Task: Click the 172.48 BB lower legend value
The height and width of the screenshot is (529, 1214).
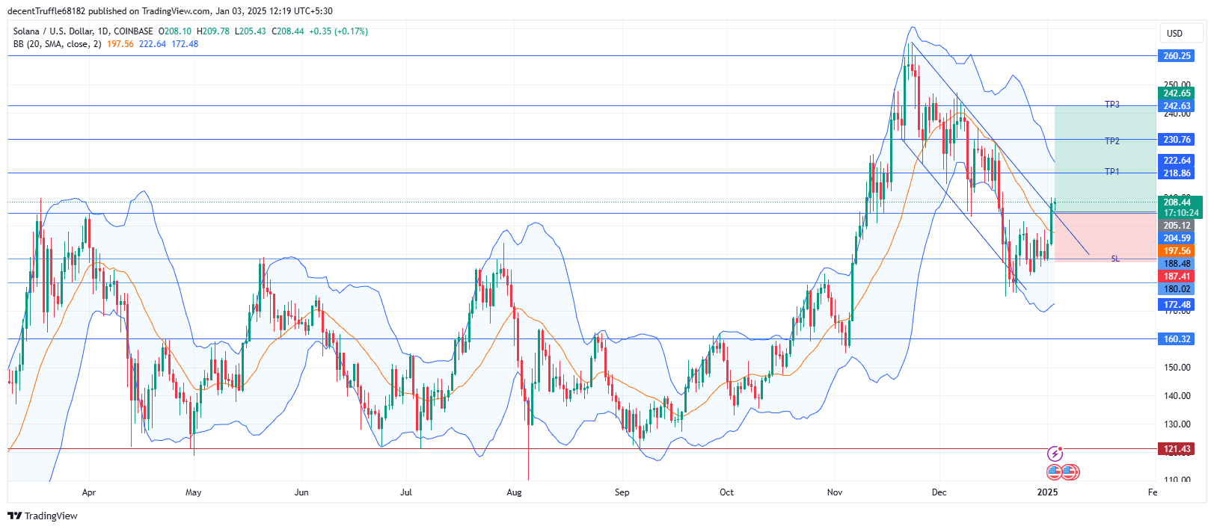Action: [186, 44]
